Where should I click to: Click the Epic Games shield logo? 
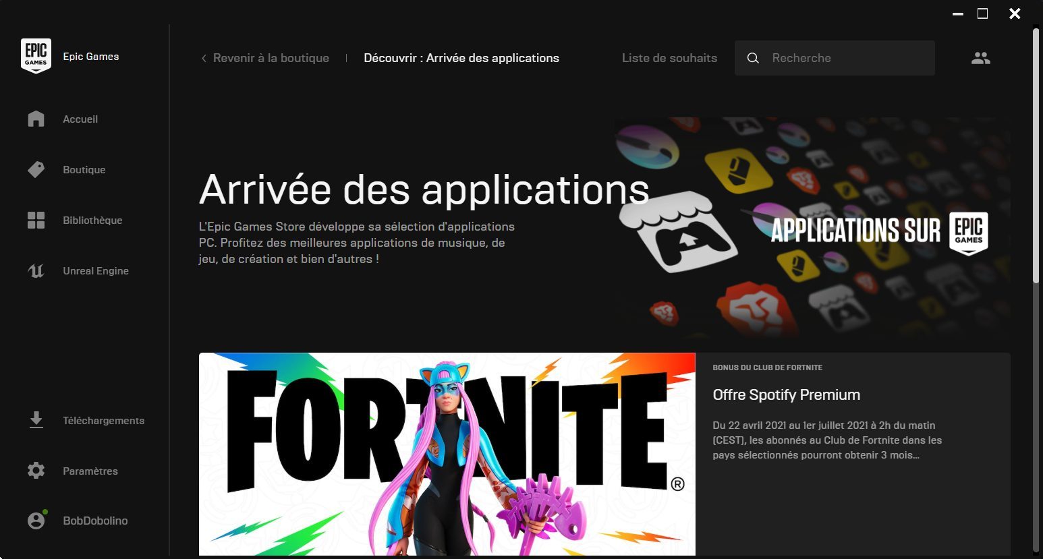tap(36, 56)
